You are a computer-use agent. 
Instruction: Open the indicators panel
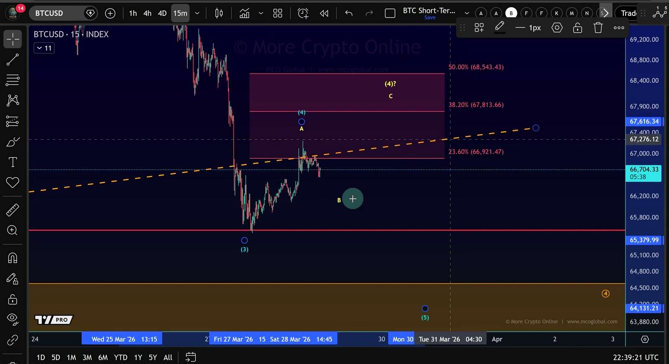[245, 13]
